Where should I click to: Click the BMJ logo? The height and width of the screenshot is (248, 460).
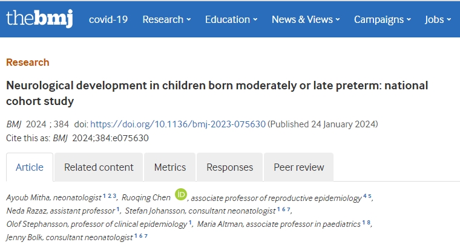[39, 19]
